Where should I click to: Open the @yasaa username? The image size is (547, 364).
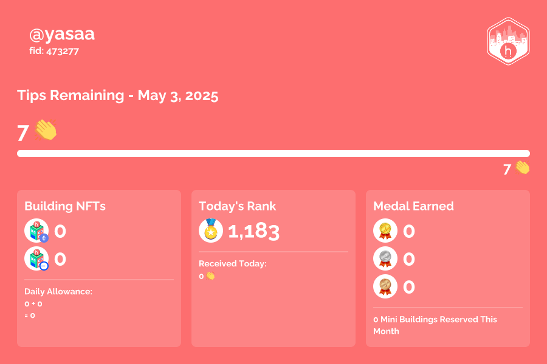(62, 34)
